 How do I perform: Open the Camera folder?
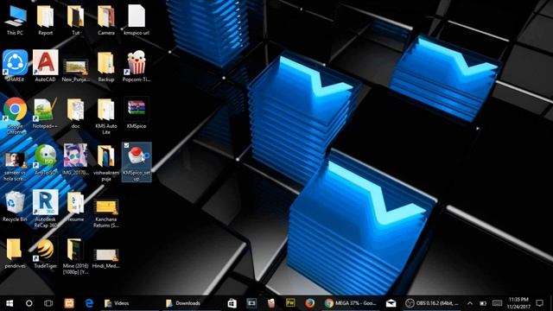tap(105, 20)
